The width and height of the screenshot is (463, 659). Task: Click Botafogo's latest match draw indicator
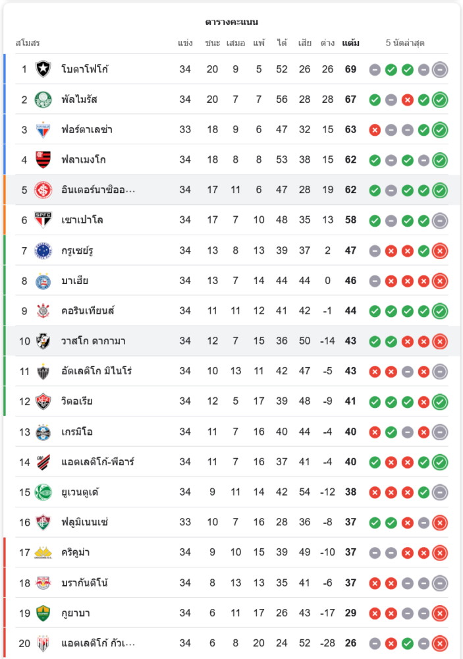440,69
